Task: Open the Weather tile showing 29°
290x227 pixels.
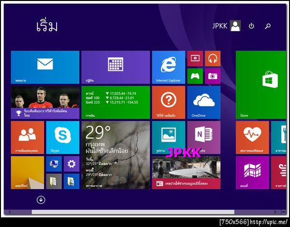Action: tap(116, 155)
